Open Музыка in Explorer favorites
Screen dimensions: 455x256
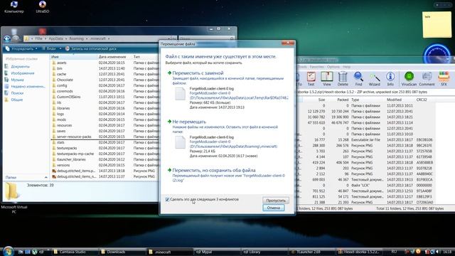point(17,80)
